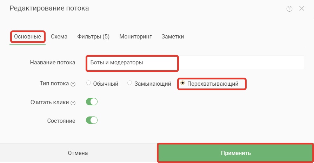This screenshot has height=163, width=314.
Task: Click the Название потока label text
Action: pyautogui.click(x=53, y=63)
